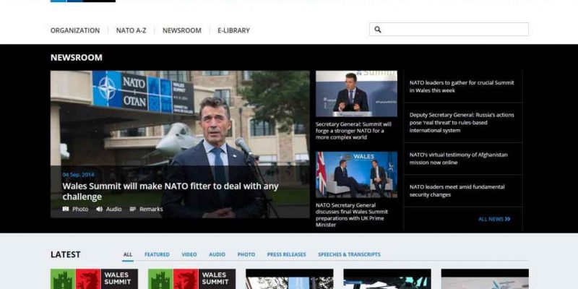Select the VIDEO tab
Image resolution: width=578 pixels, height=289 pixels.
(189, 254)
